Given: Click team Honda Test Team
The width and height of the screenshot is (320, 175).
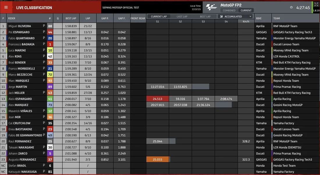Looking at the screenshot, I should click(284, 166).
